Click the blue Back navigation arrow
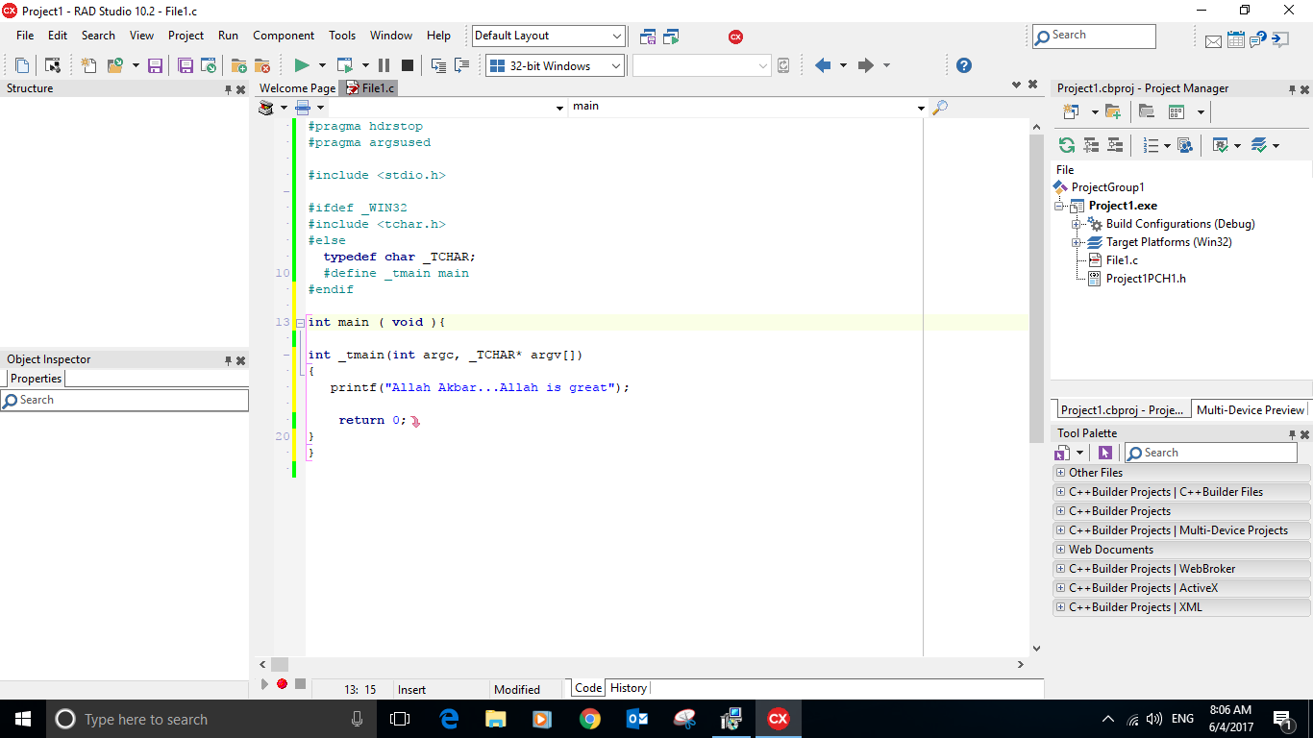This screenshot has width=1313, height=738. click(822, 65)
